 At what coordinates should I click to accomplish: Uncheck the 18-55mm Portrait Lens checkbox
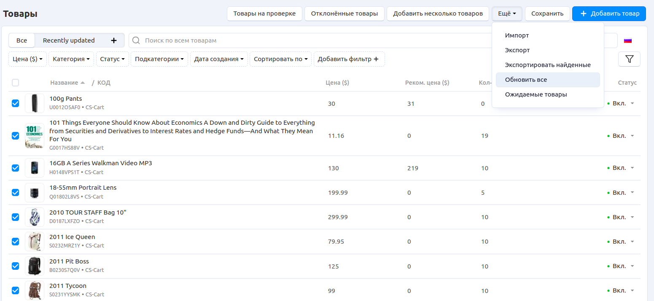[16, 193]
